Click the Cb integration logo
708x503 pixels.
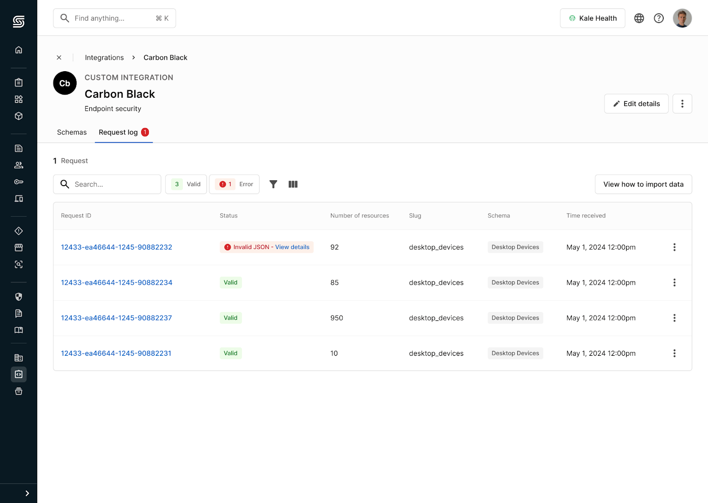click(65, 83)
